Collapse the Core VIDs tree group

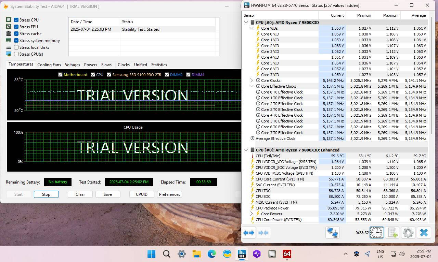(x=252, y=28)
